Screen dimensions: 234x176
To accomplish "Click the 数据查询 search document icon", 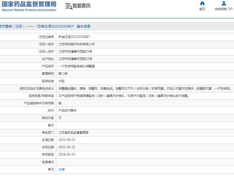I will pyautogui.click(x=69, y=6).
